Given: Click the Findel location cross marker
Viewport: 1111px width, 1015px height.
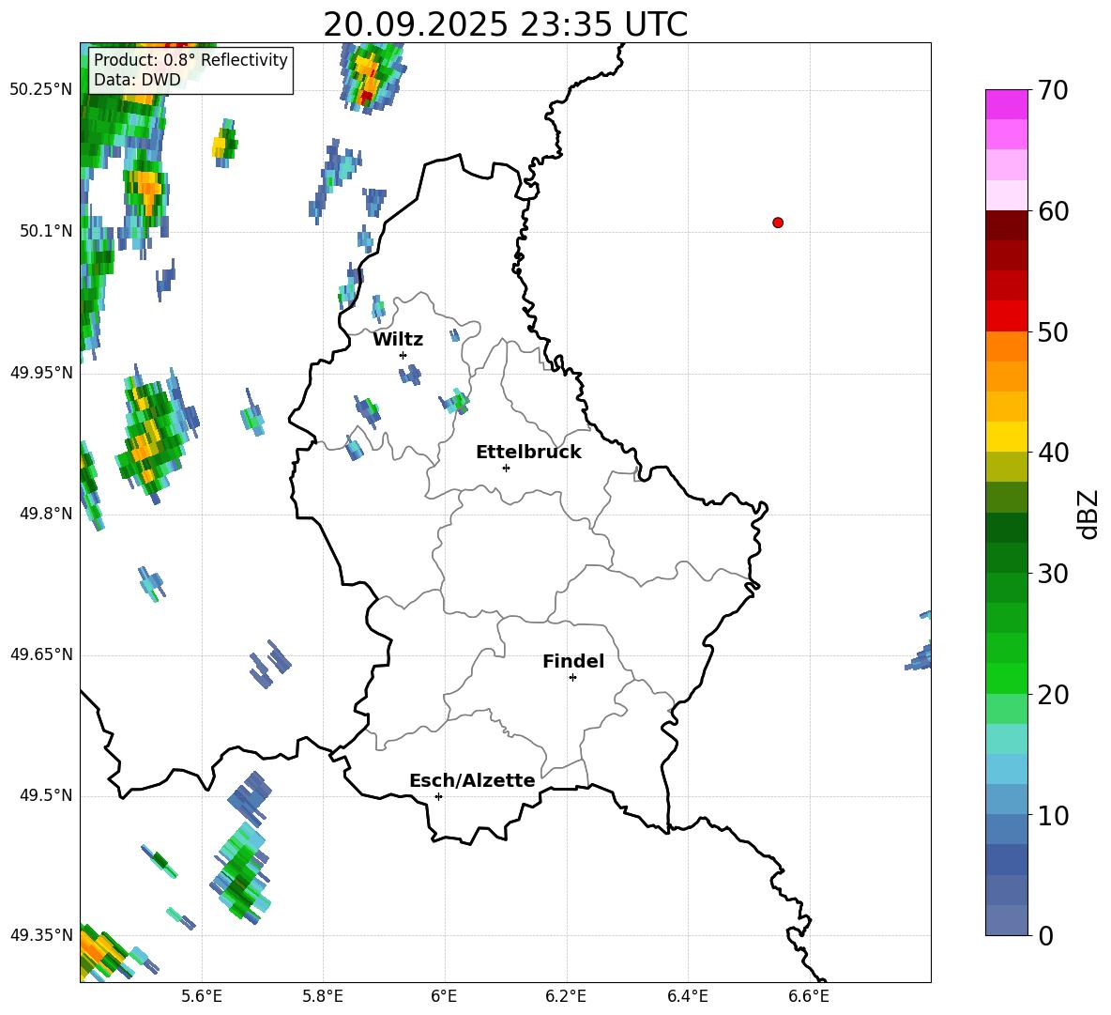Looking at the screenshot, I should point(572,677).
